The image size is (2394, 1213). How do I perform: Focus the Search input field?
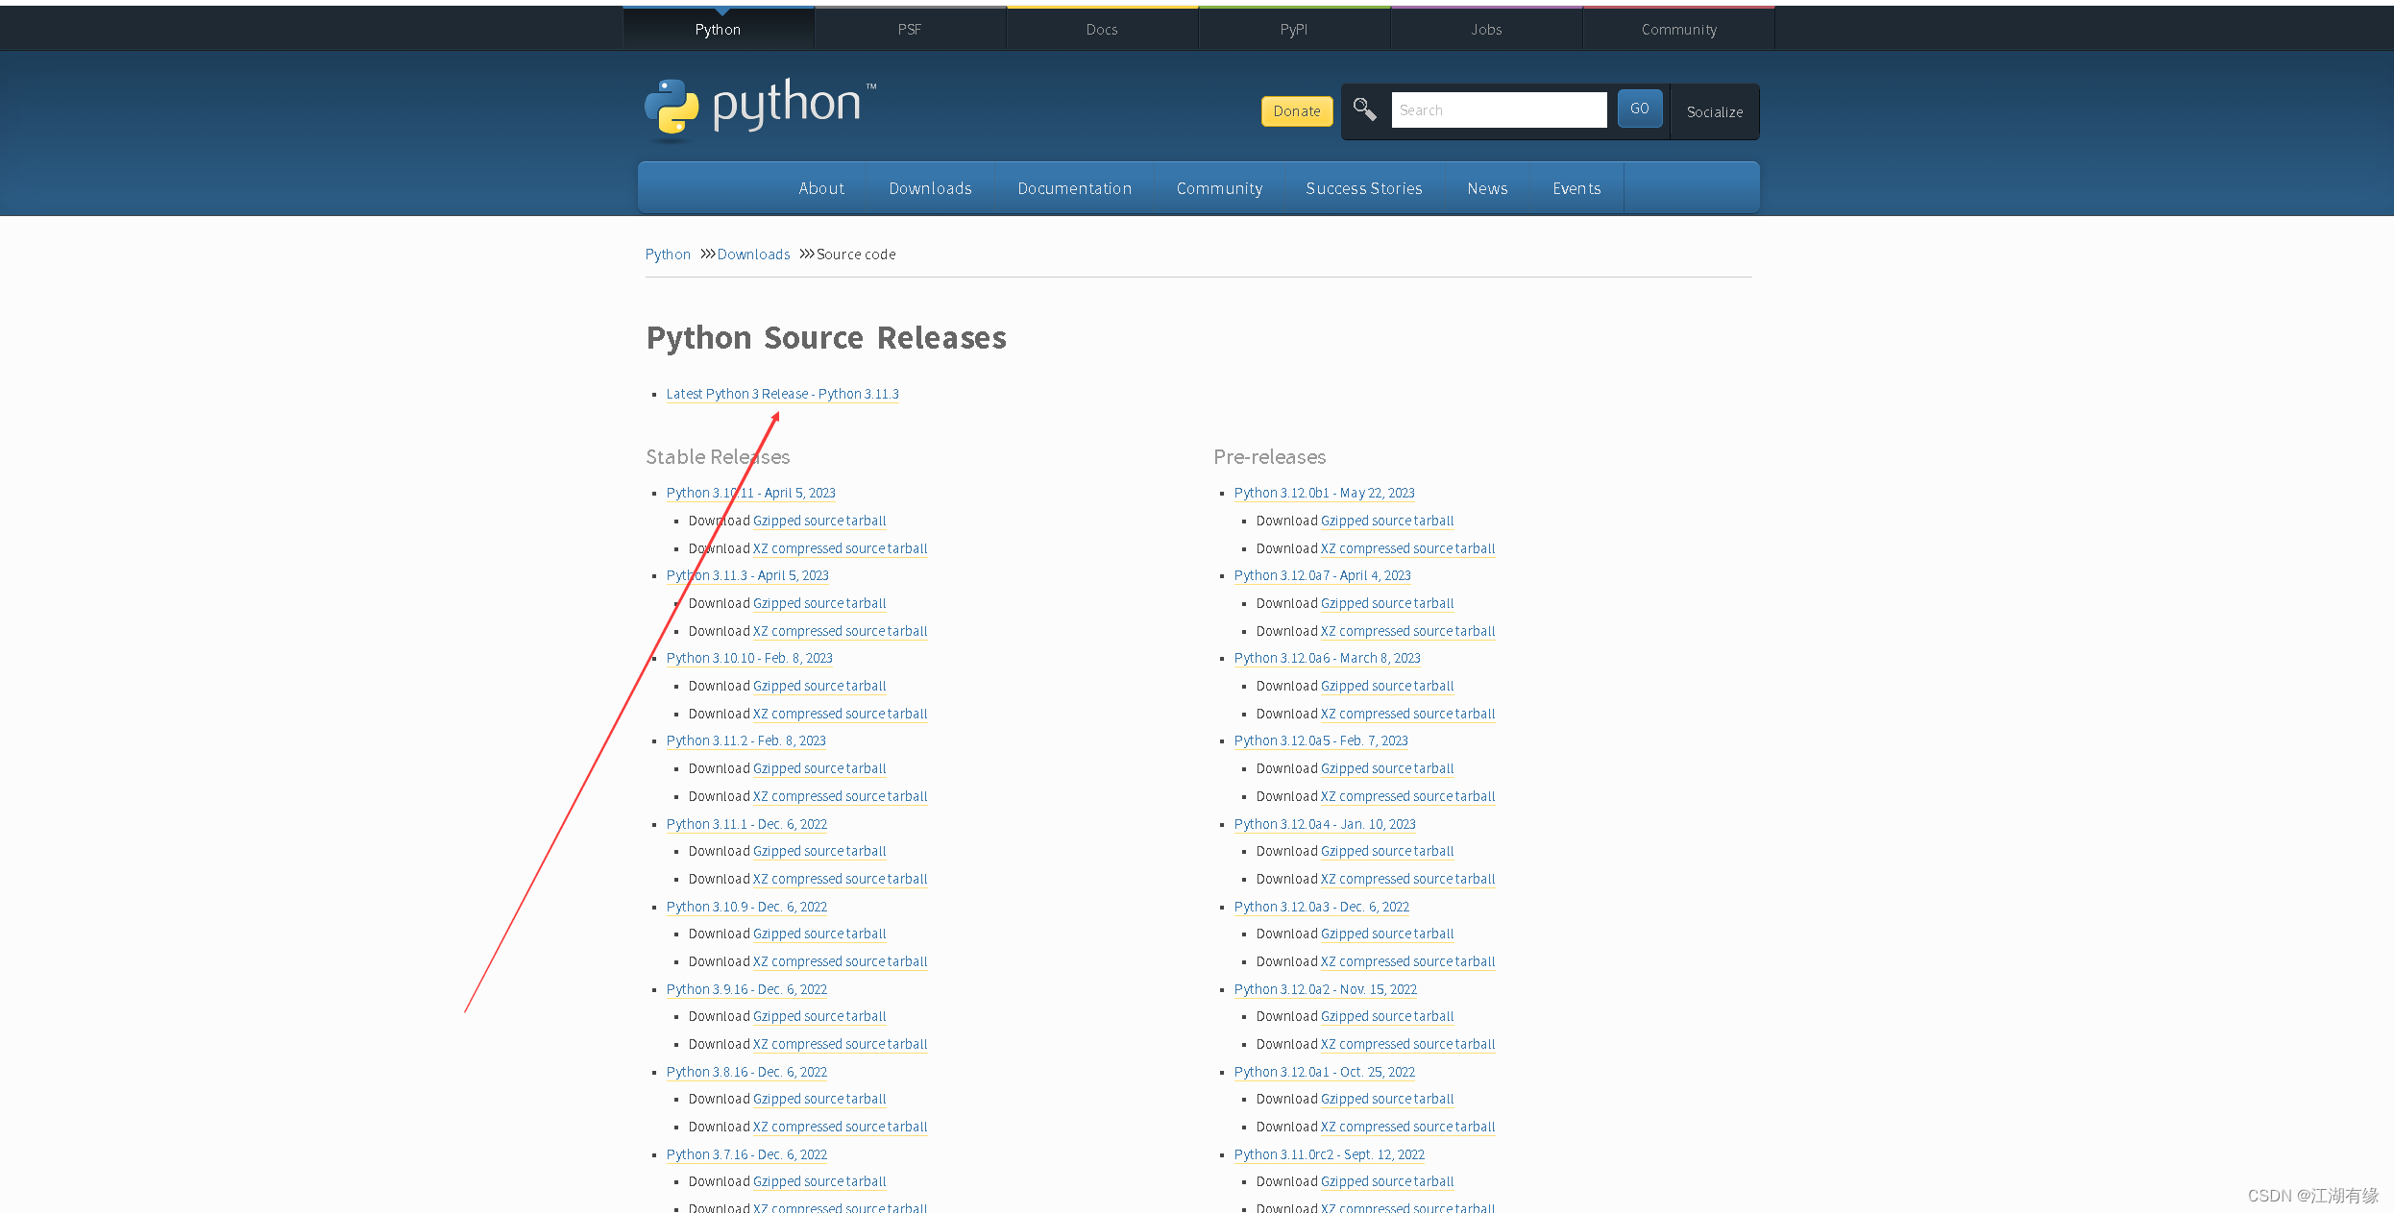[1499, 109]
